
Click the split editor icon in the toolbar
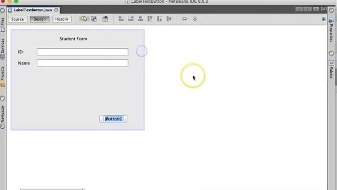coord(323,20)
